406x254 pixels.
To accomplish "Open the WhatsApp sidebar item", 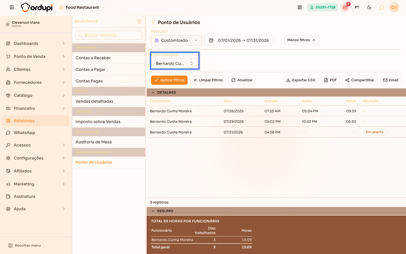I will coord(36,133).
